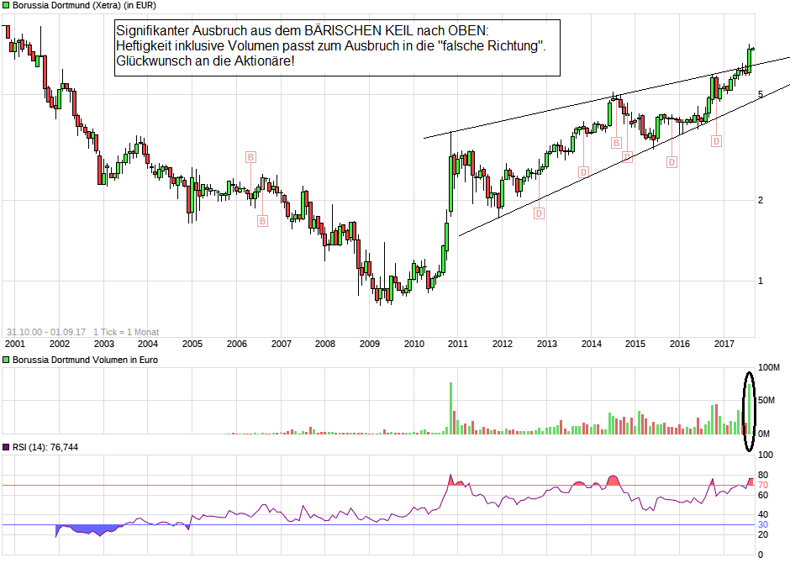Image resolution: width=790 pixels, height=563 pixels.
Task: Click the date range '31.10.00 - 01.09.17'
Action: click(x=46, y=332)
